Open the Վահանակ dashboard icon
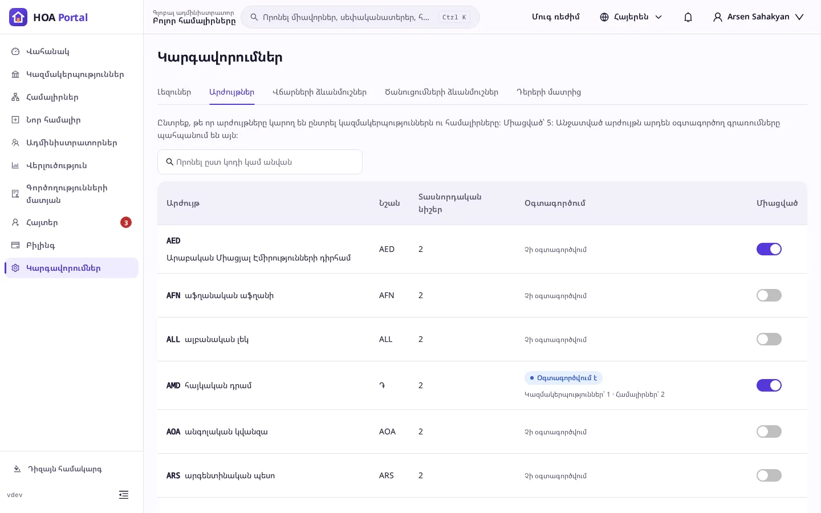821x513 pixels. pos(15,51)
